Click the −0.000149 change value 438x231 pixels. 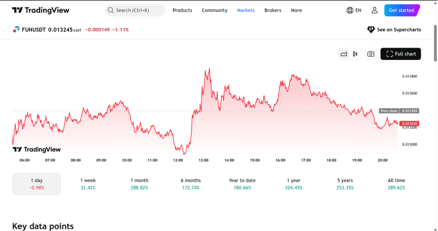[x=97, y=29]
